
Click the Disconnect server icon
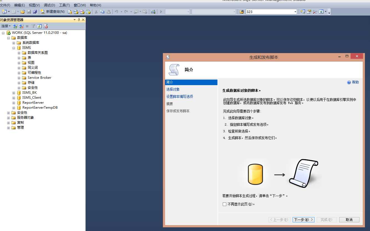(x=21, y=26)
